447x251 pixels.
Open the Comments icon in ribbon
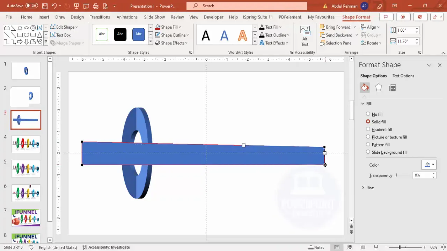(386, 17)
